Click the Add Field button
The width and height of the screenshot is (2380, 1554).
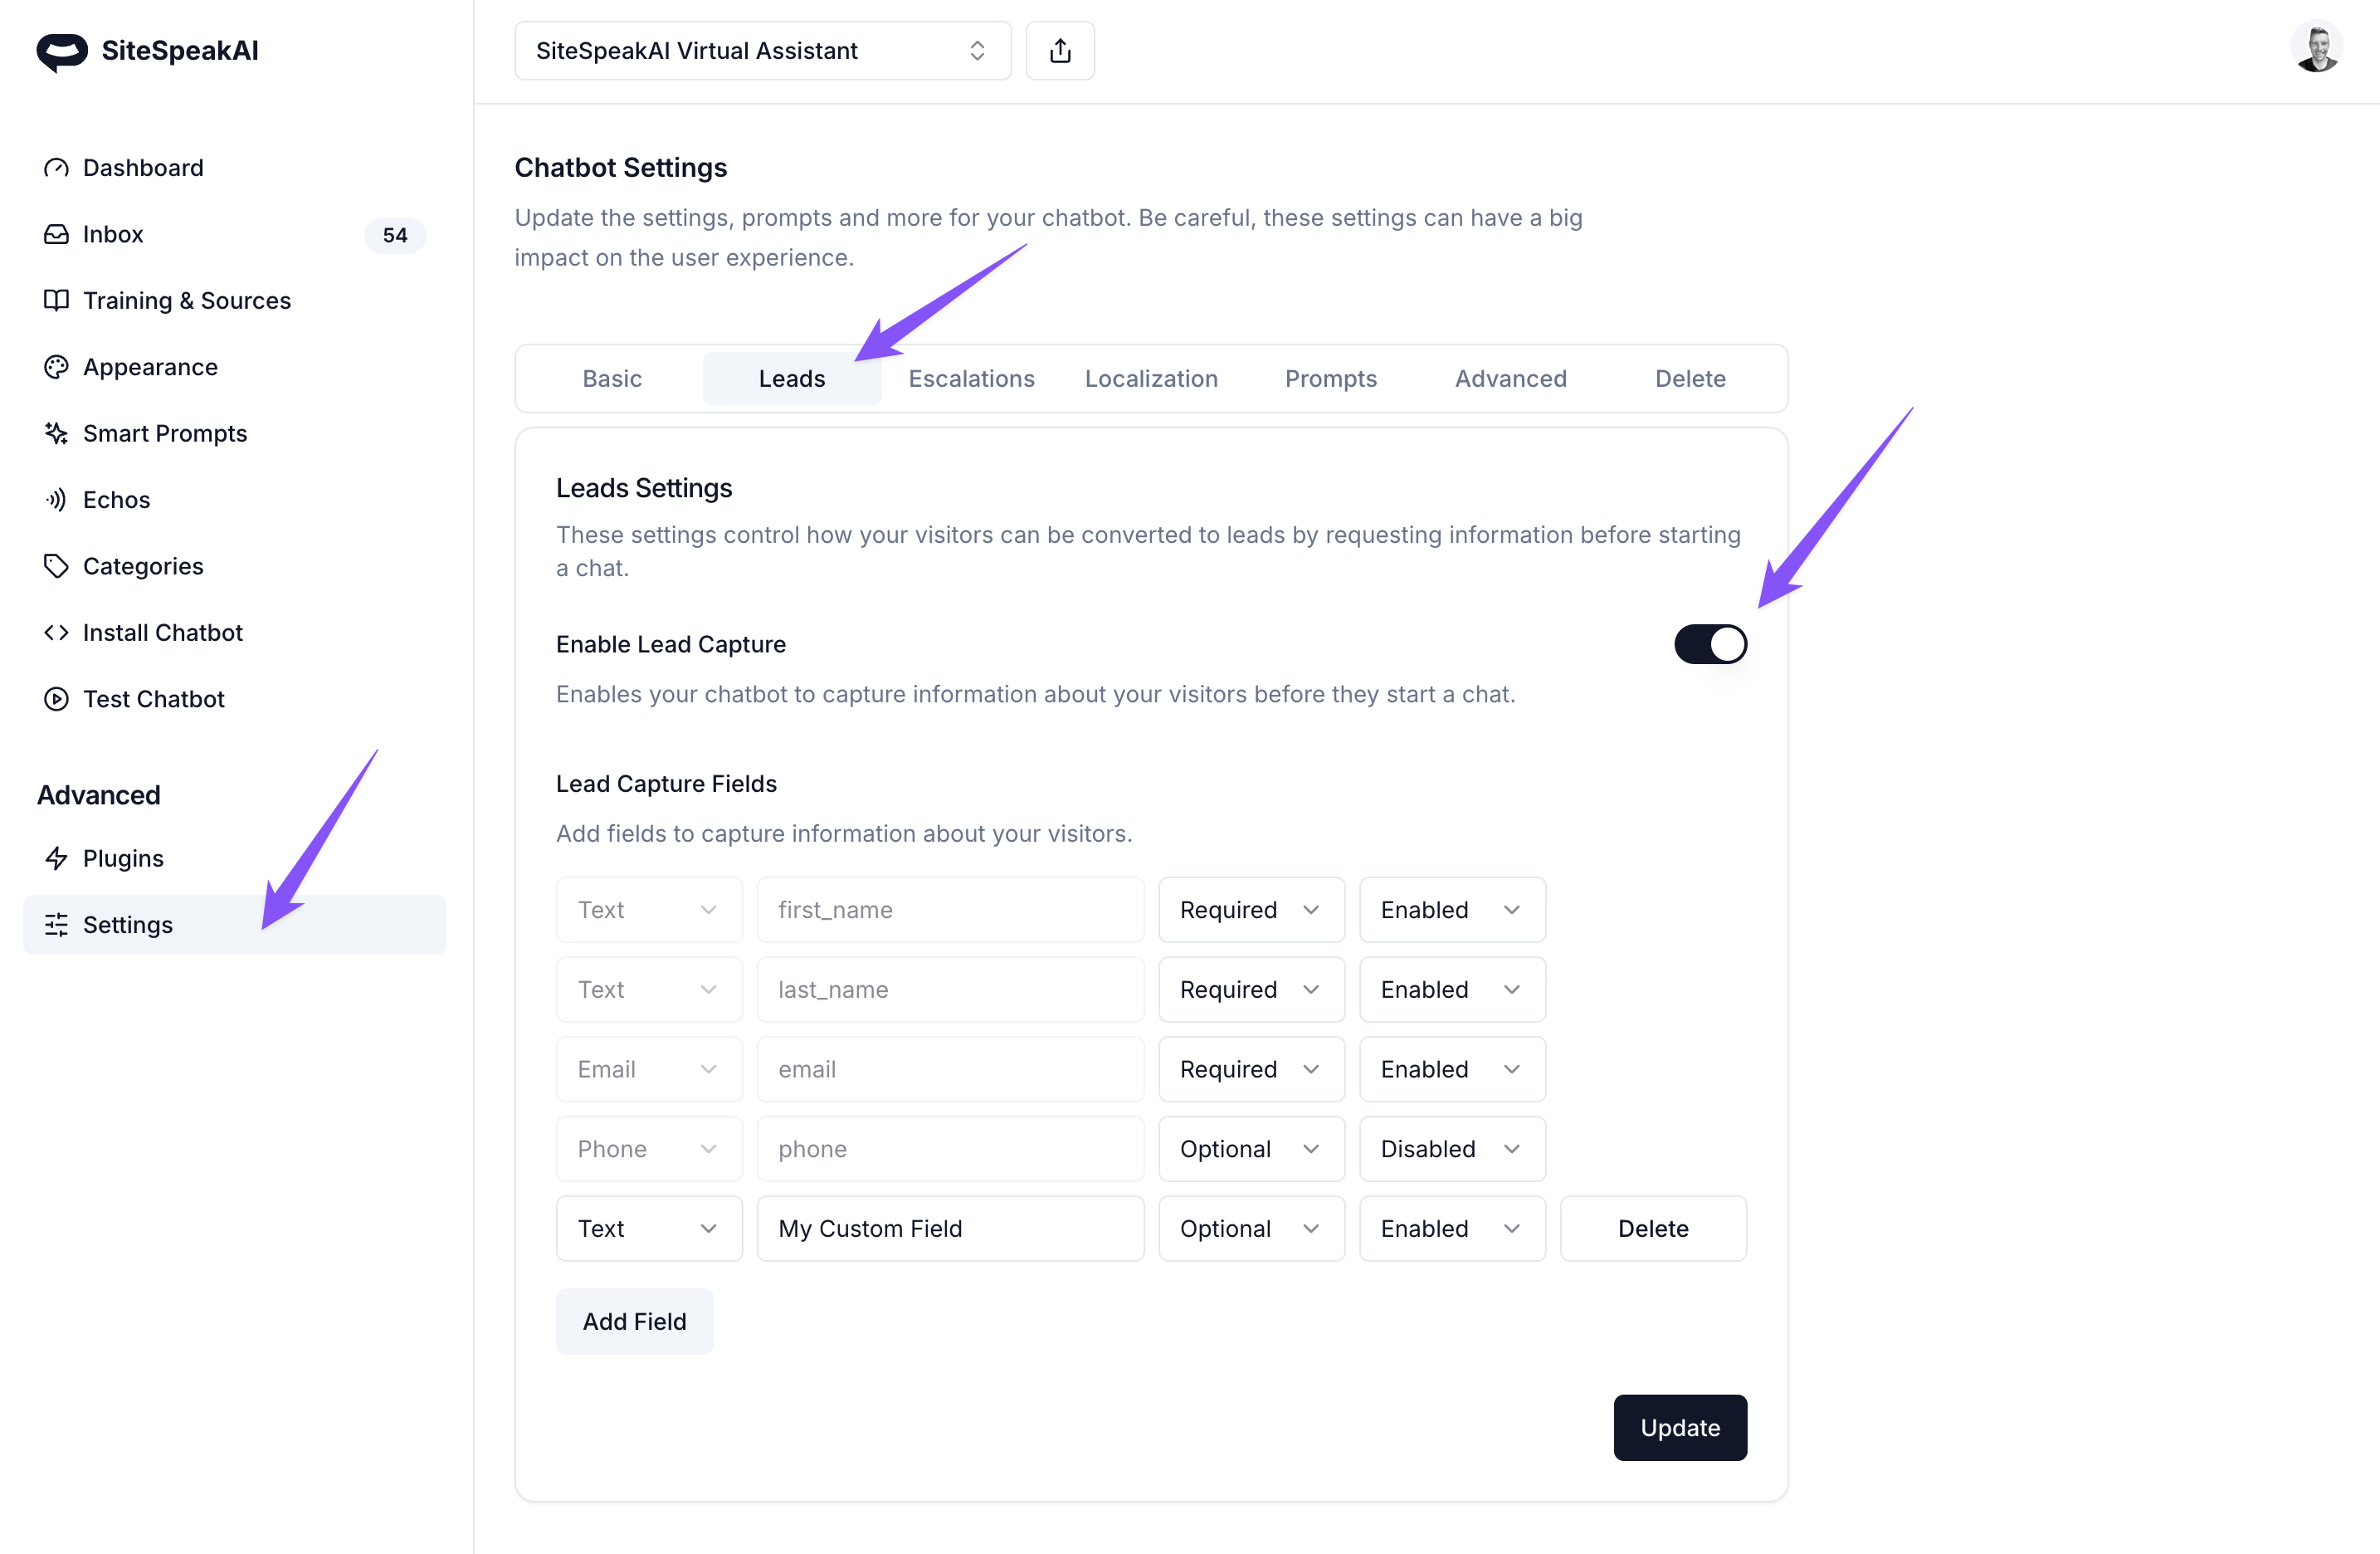point(635,1322)
